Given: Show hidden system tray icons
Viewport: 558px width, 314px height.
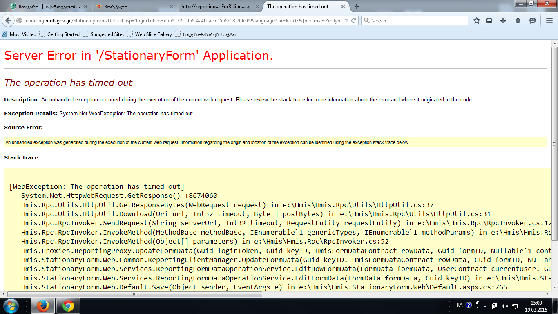Looking at the screenshot, I should coord(485,306).
